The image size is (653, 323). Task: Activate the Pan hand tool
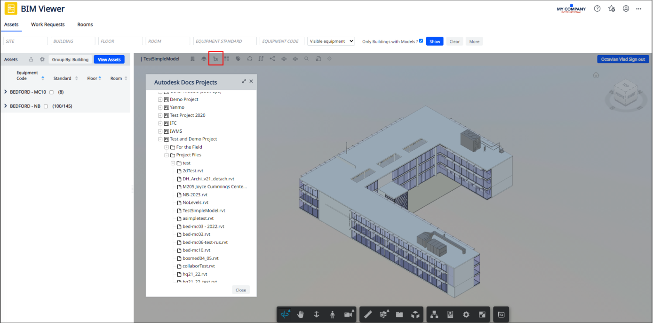pyautogui.click(x=301, y=315)
